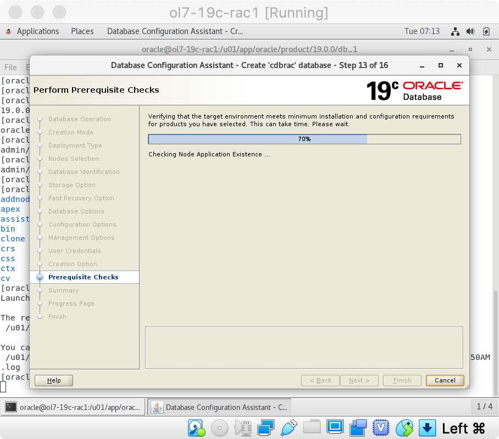
Task: Click the battery power icon in top panel
Action: pyautogui.click(x=486, y=31)
